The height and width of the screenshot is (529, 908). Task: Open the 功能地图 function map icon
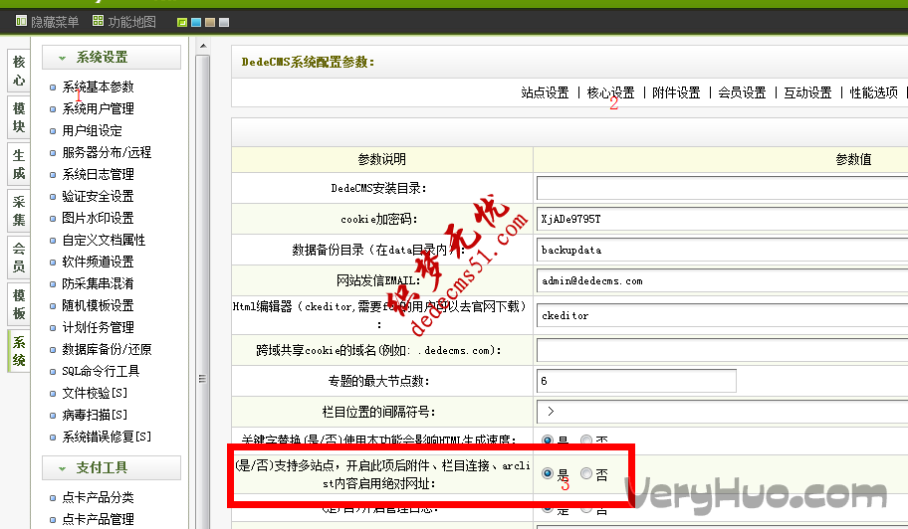[98, 22]
